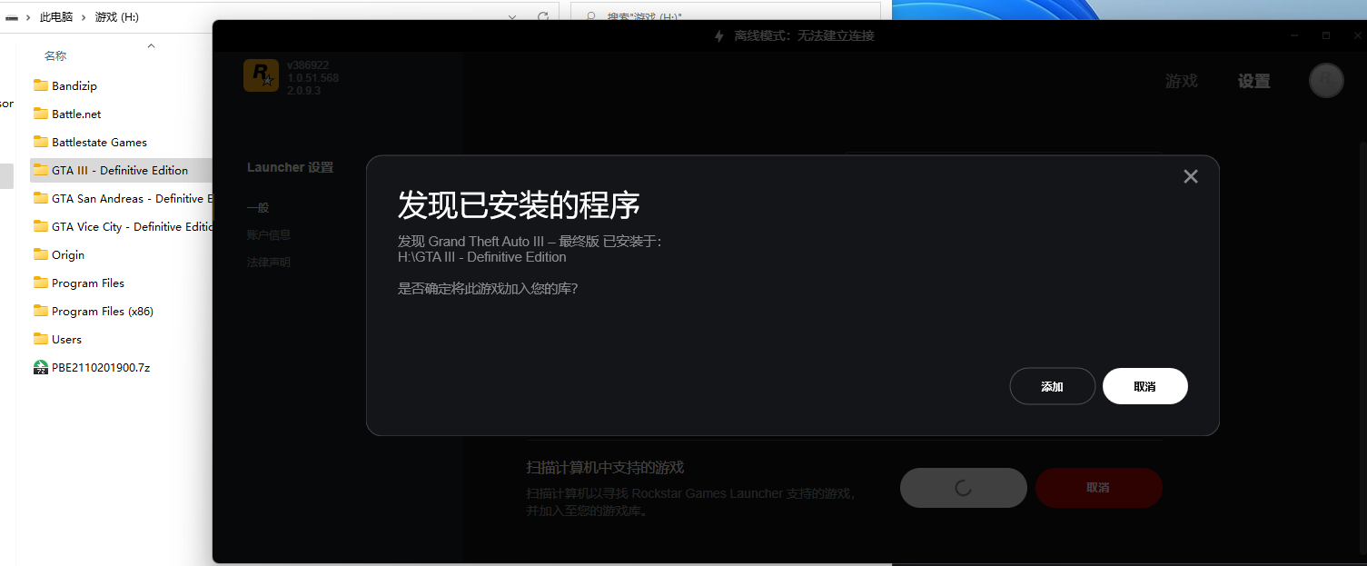Click the Battle.net folder icon

click(41, 114)
